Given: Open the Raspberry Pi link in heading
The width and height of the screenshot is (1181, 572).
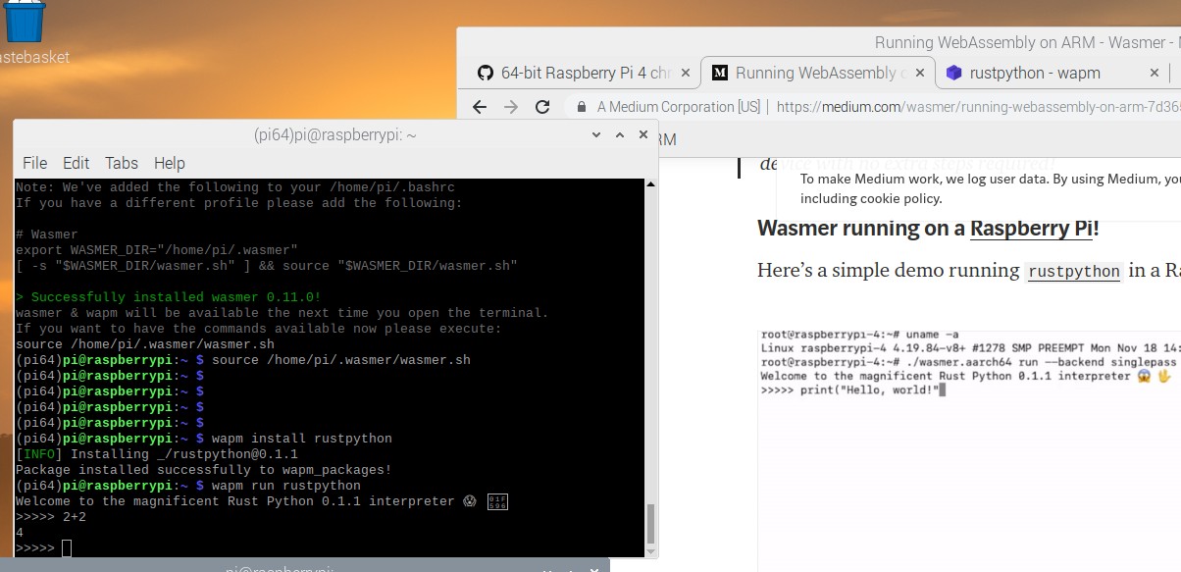Looking at the screenshot, I should coord(1031,230).
